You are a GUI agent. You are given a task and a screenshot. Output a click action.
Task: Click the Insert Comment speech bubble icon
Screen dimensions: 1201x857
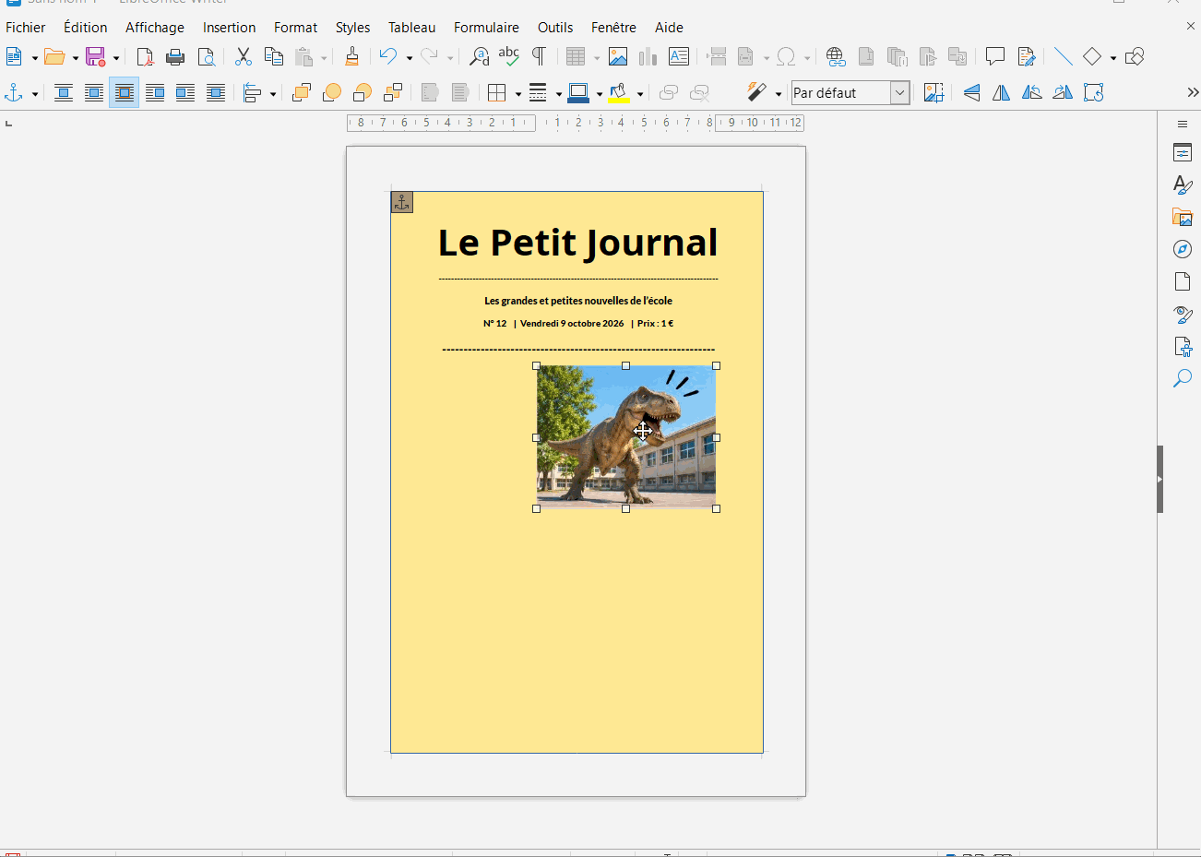995,57
